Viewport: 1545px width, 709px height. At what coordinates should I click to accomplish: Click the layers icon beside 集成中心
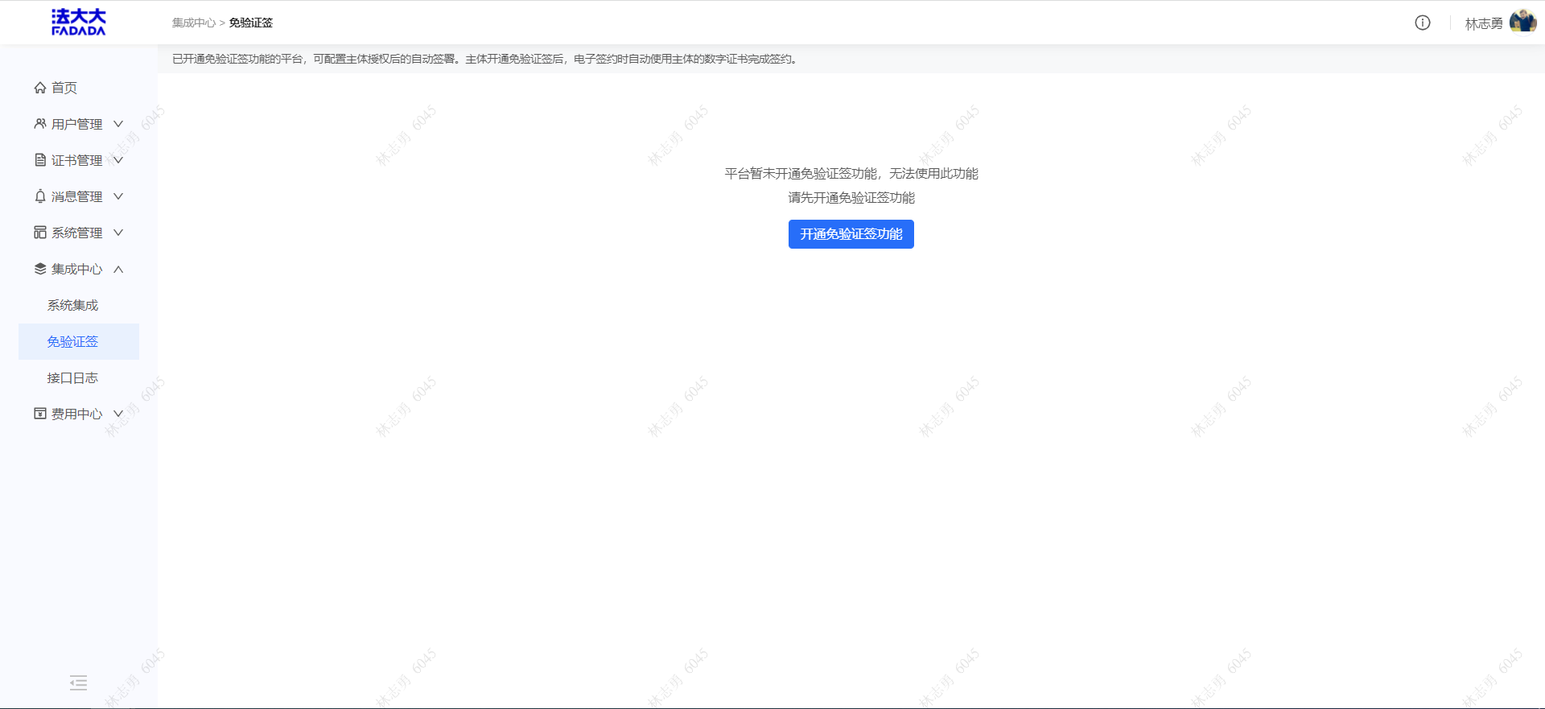point(40,269)
